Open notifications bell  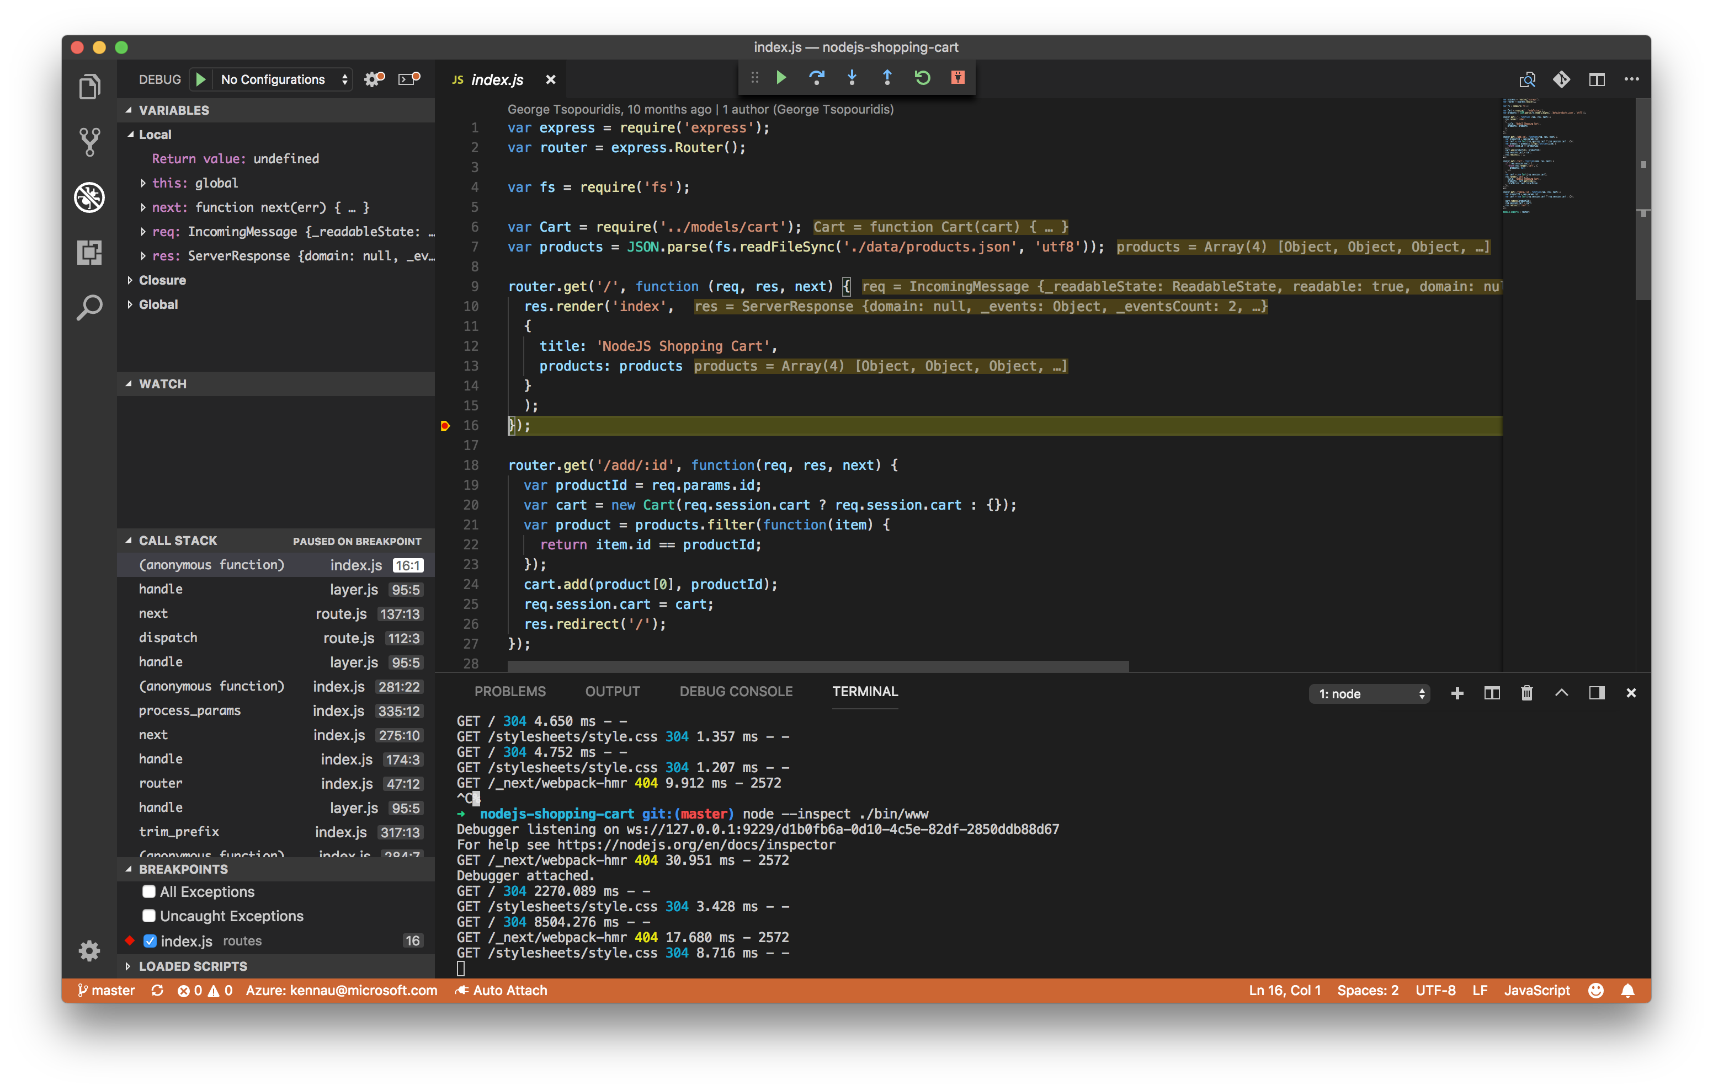click(x=1627, y=990)
